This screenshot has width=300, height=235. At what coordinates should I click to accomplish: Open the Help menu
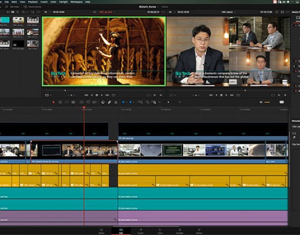coord(87,2)
